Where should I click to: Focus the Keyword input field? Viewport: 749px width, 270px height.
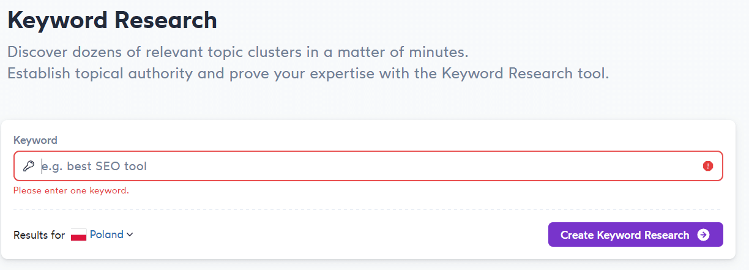pos(368,166)
